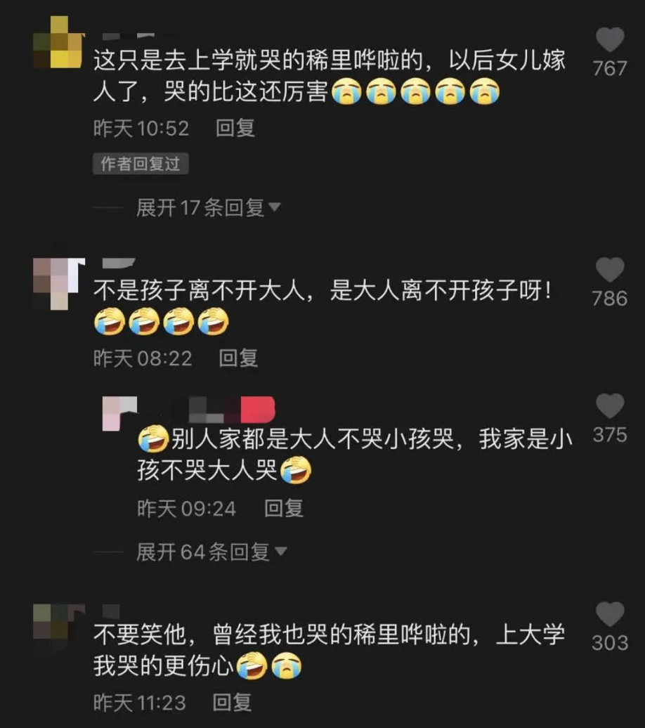Screen dimensions: 645x728
Task: Select comment text 不是孩子离不开大人
Action: [200, 291]
